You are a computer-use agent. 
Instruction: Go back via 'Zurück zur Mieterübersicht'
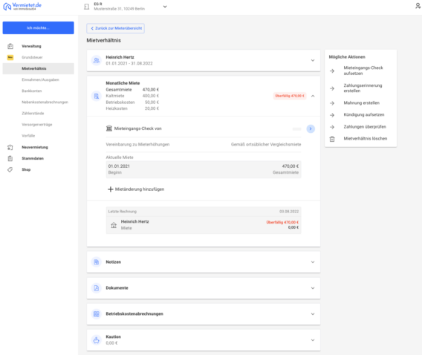pyautogui.click(x=115, y=28)
